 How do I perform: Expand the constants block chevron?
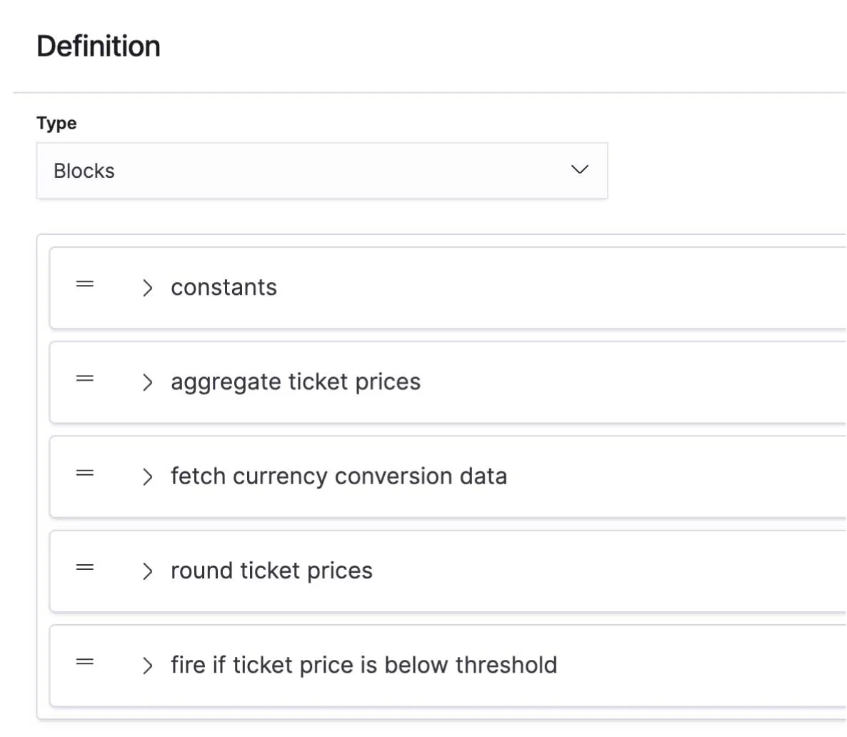point(147,288)
